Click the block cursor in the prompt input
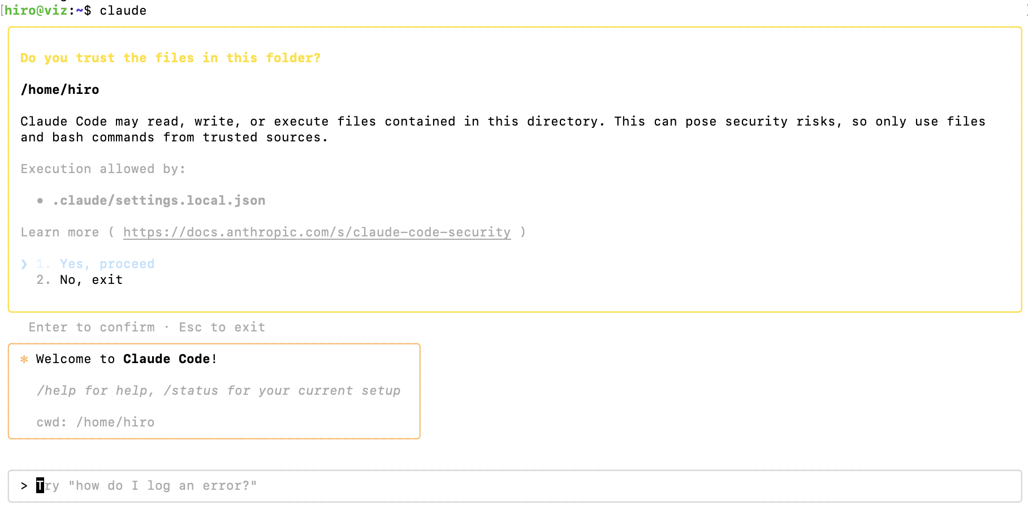 [40, 486]
